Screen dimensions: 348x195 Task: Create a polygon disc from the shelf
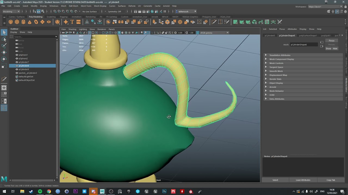(x=49, y=22)
